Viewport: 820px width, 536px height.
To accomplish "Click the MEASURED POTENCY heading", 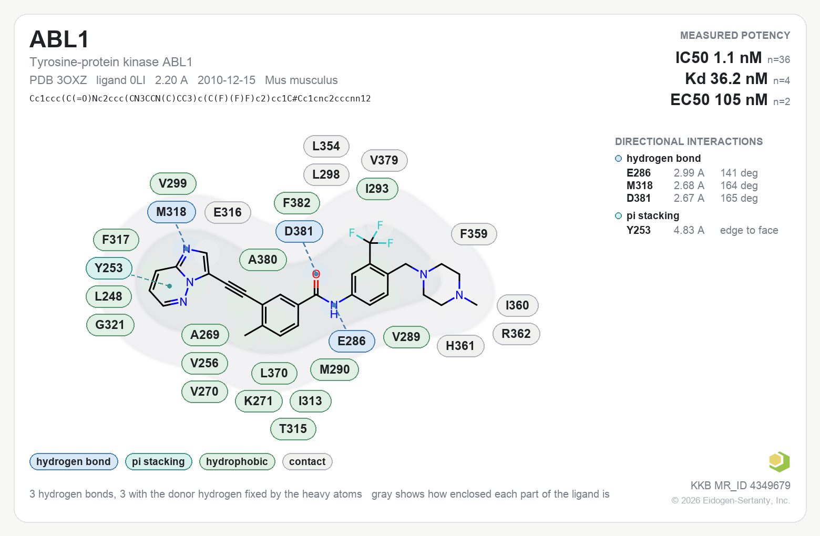I will tap(735, 36).
